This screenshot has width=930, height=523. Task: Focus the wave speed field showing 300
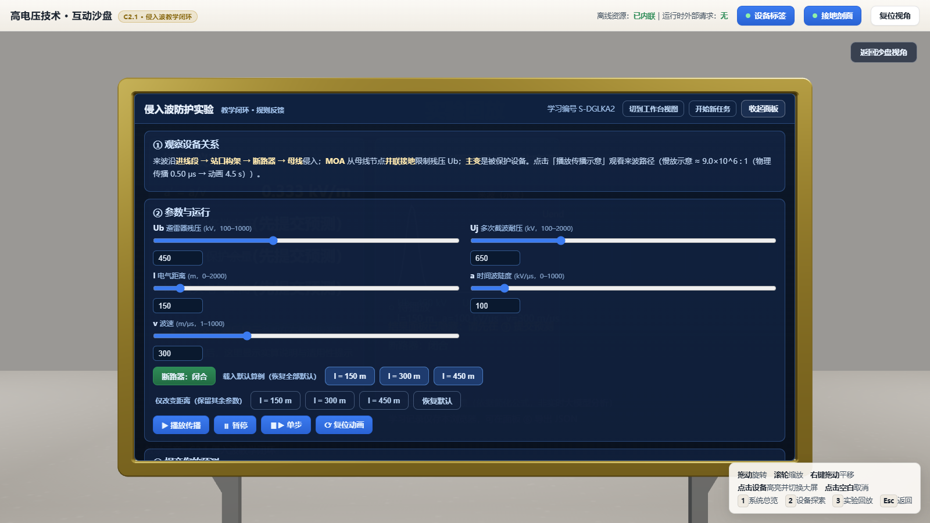[x=178, y=353]
